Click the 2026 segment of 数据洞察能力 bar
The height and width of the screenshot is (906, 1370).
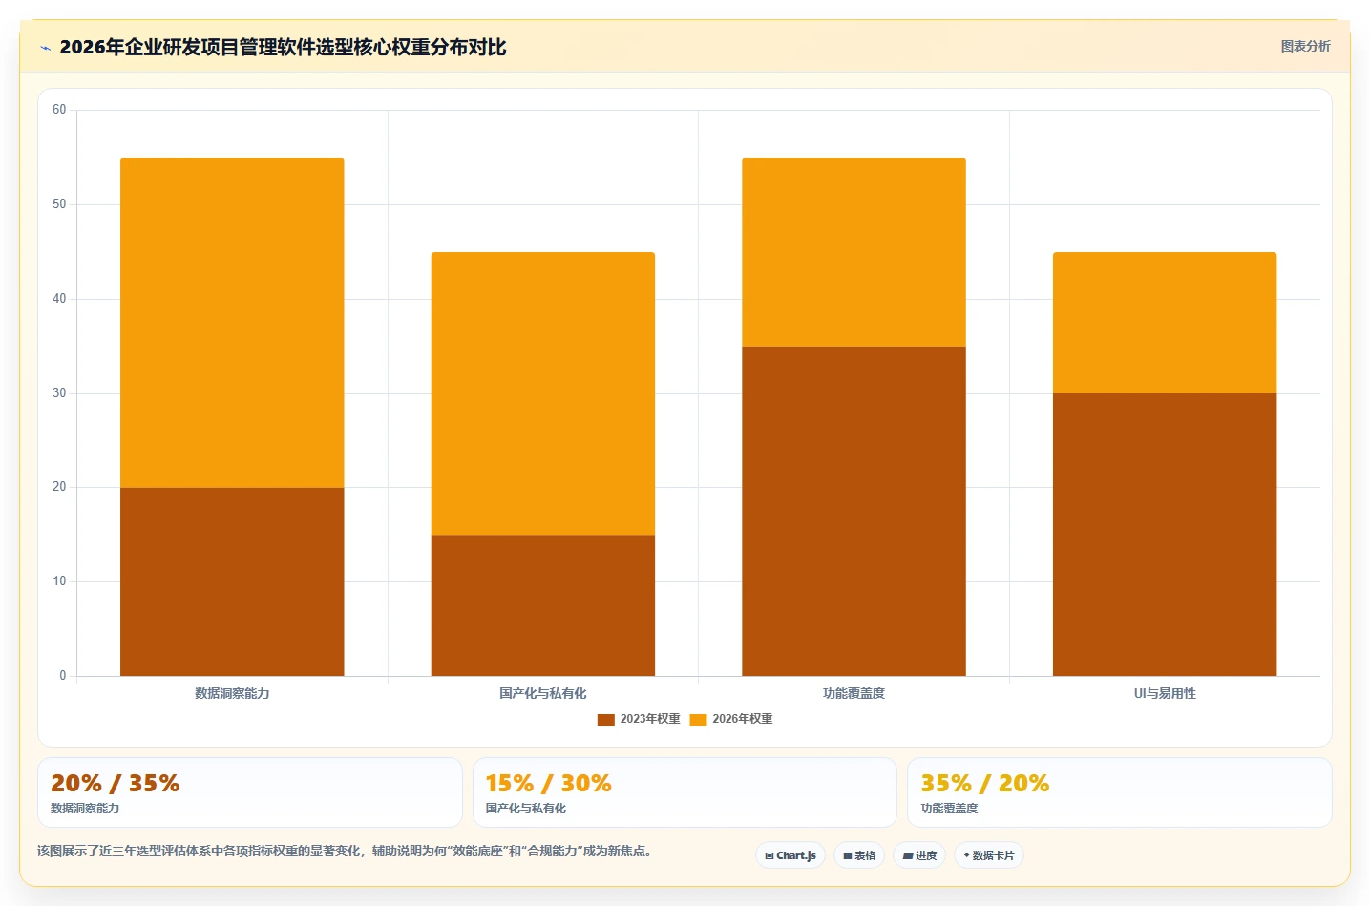[x=232, y=323]
